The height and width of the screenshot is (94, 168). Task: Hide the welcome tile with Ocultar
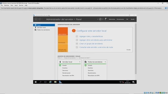tap(128, 50)
